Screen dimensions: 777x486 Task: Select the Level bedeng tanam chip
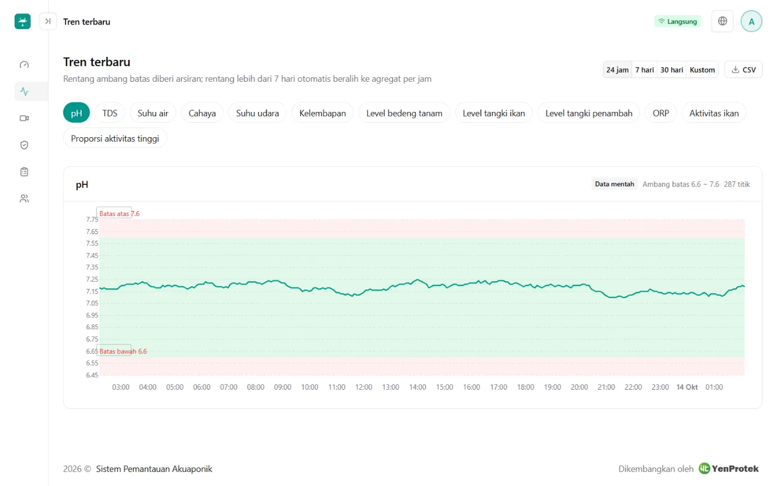coord(404,113)
